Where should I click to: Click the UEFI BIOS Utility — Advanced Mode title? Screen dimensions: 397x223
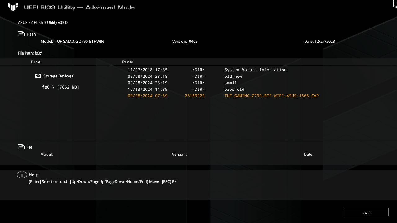pyautogui.click(x=79, y=7)
